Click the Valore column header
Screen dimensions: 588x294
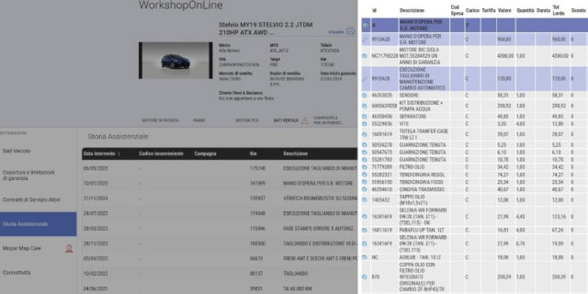tap(504, 10)
